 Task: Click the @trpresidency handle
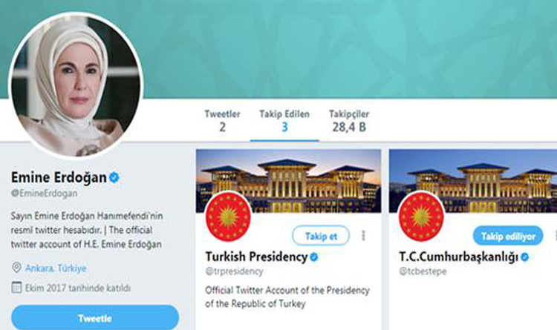235,271
